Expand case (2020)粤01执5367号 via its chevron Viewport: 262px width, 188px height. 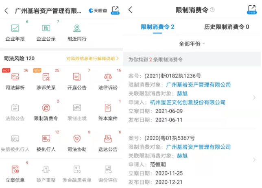pos(254,160)
